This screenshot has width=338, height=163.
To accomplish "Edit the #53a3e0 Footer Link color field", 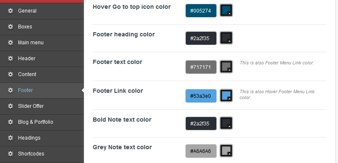I will pyautogui.click(x=201, y=96).
